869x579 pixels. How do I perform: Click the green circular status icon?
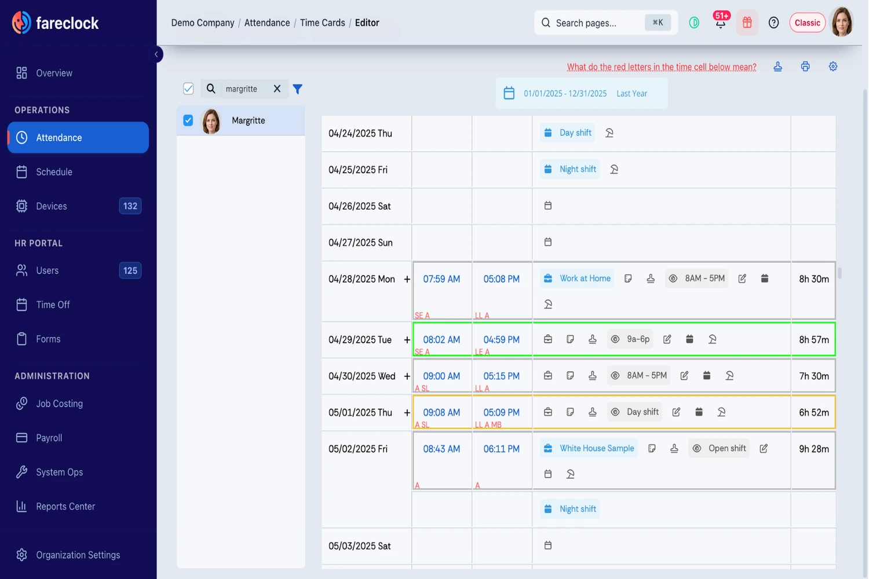[694, 23]
